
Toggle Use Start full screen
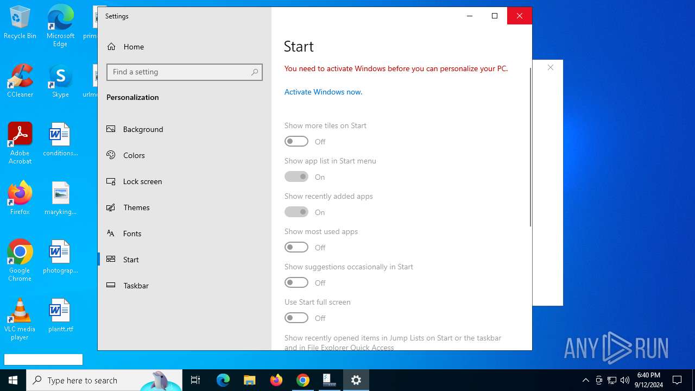coord(296,318)
